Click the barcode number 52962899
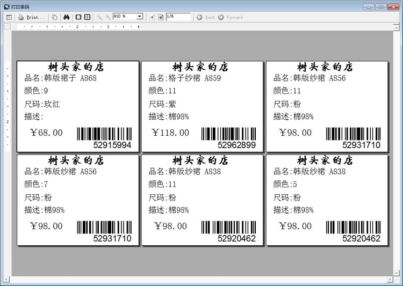Screen dimensions: 403x286 tap(237, 145)
